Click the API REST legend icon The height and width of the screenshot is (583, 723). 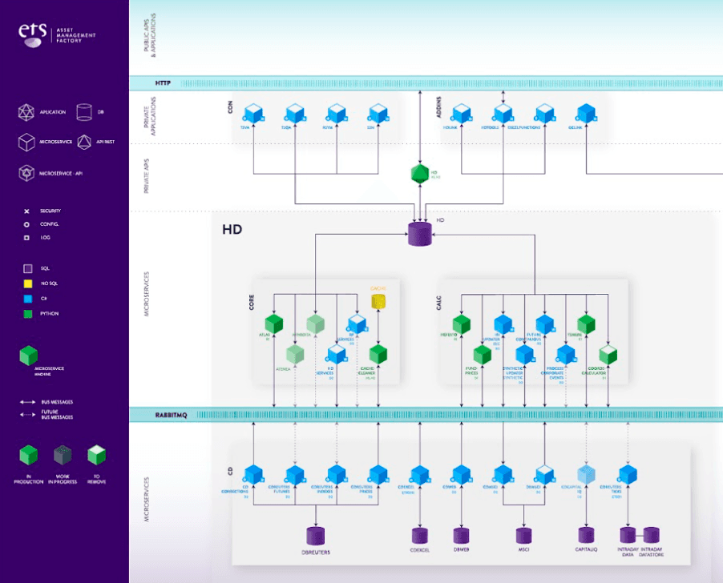tap(84, 142)
